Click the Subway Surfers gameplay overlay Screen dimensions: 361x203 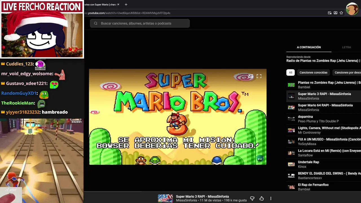pyautogui.click(x=42, y=160)
